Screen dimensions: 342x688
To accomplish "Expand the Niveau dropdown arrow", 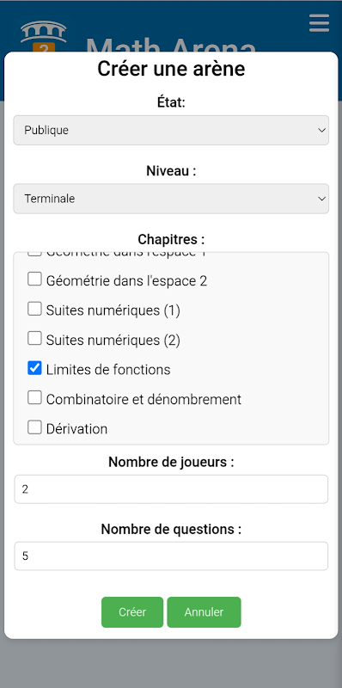I will (321, 199).
